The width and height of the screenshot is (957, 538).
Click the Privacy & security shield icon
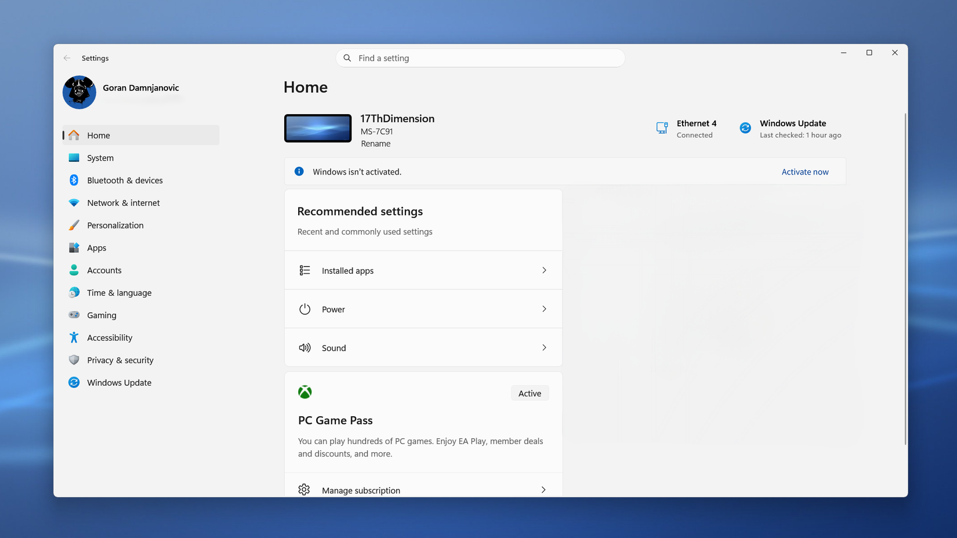(x=74, y=360)
